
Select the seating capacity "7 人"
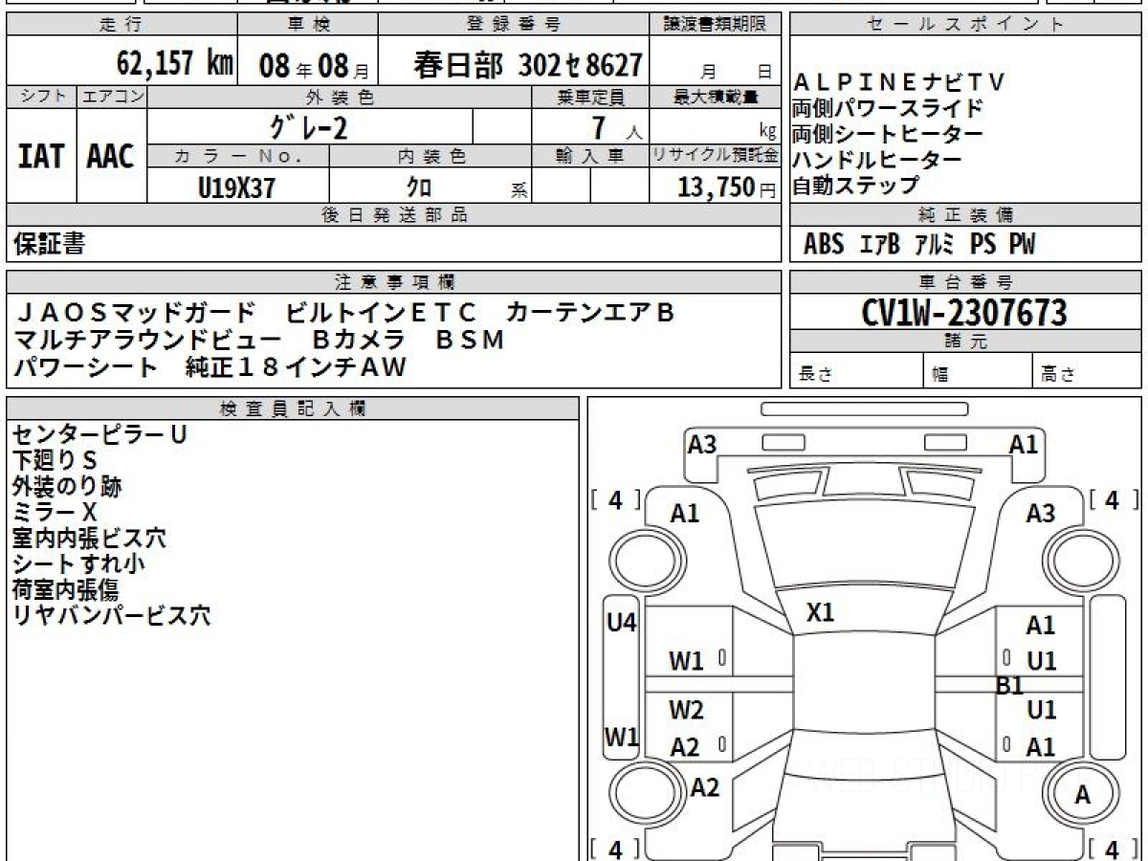(616, 127)
